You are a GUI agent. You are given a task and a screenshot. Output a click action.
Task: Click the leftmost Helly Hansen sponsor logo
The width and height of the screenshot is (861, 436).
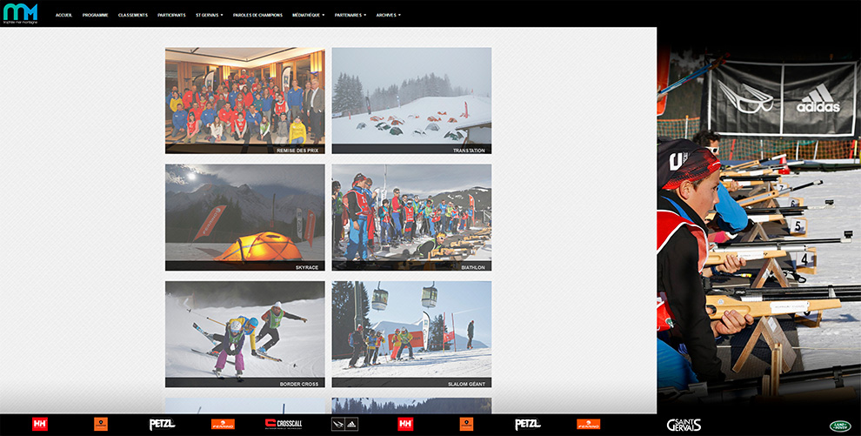click(39, 425)
